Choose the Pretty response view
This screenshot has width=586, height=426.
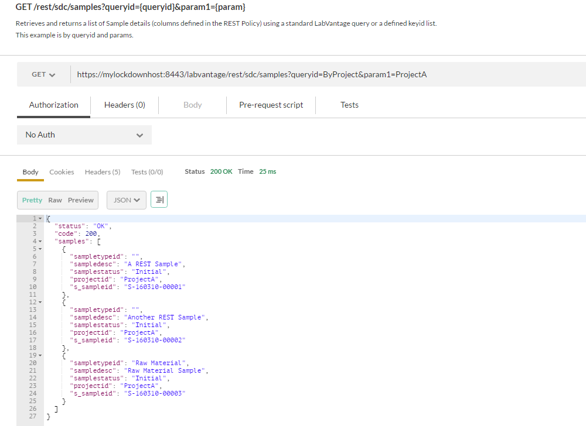32,200
